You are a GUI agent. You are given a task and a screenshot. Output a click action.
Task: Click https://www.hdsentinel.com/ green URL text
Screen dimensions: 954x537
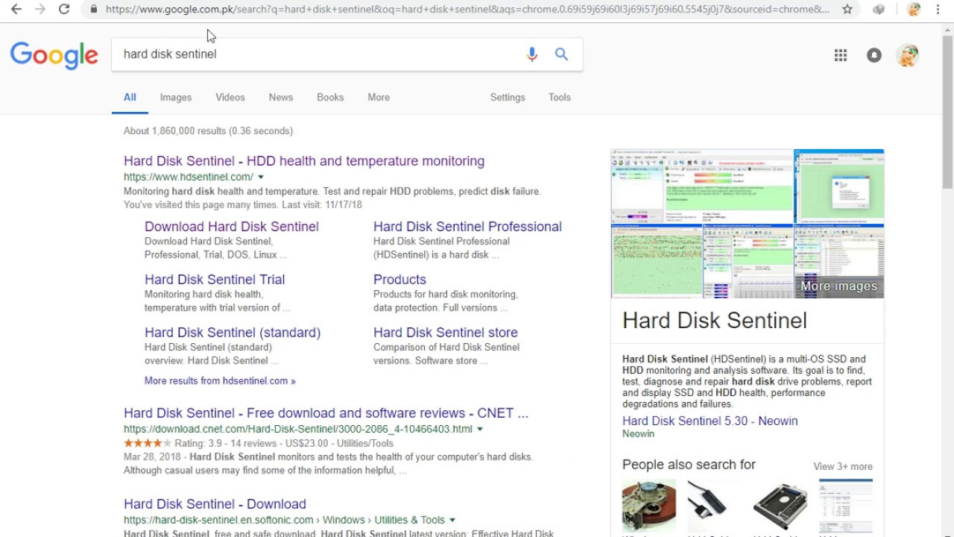pyautogui.click(x=189, y=178)
